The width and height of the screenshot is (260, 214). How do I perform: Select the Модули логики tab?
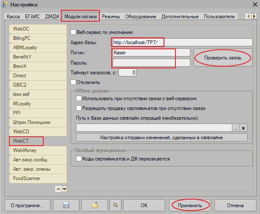80,16
